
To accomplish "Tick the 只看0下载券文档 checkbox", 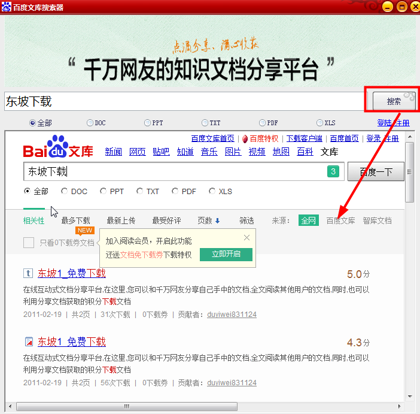I will (29, 243).
